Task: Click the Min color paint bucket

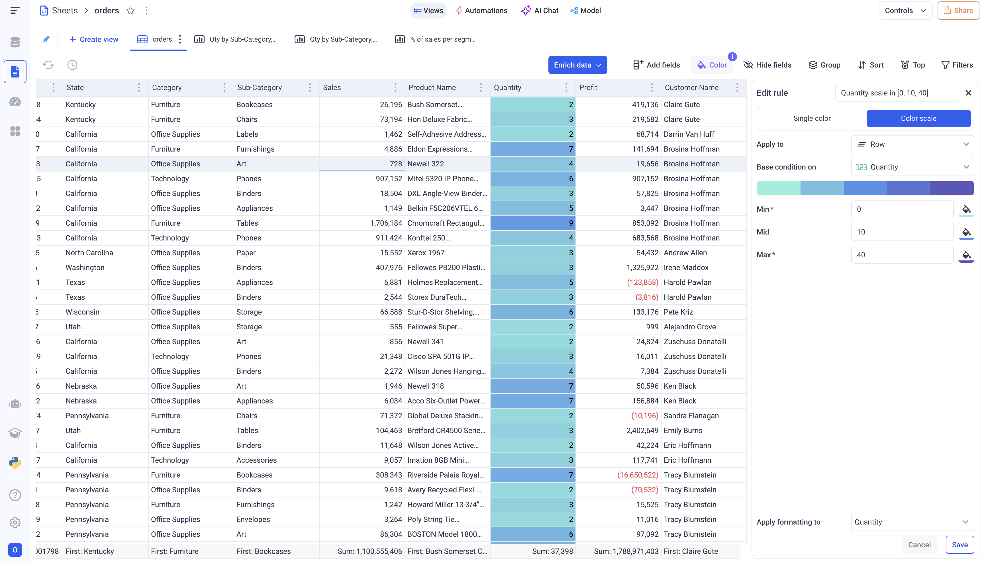Action: point(966,209)
